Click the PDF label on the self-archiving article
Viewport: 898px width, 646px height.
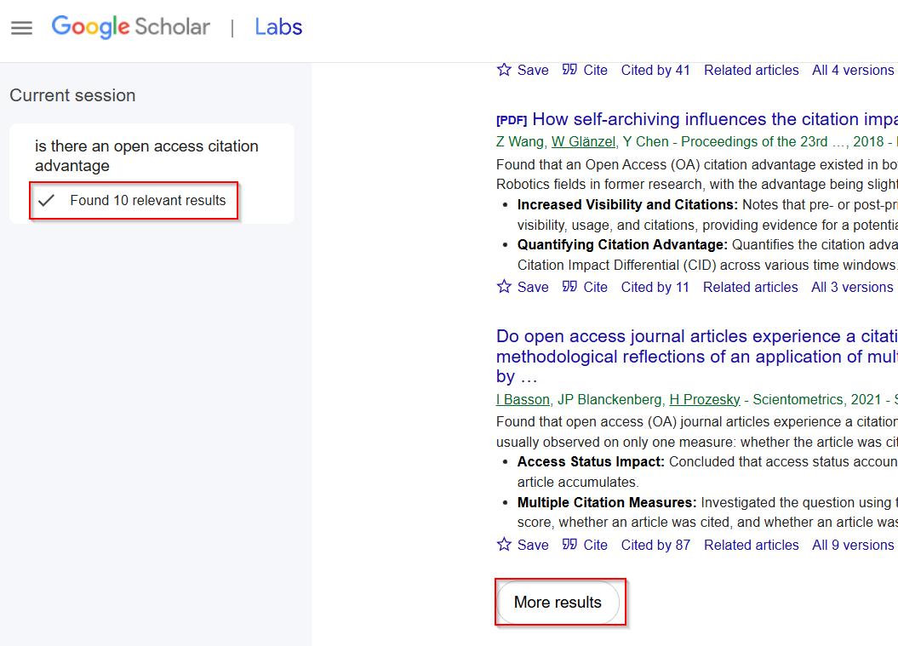[512, 119]
